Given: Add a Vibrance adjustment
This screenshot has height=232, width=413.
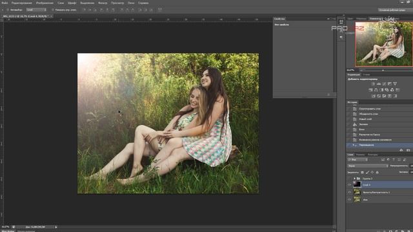Looking at the screenshot, I should (395, 84).
